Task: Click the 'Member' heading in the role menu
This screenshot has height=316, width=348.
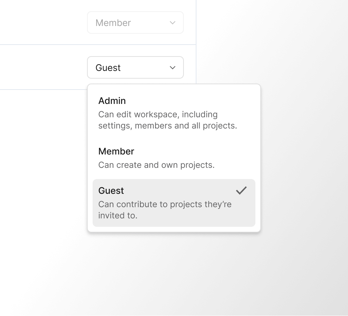Action: pos(116,151)
